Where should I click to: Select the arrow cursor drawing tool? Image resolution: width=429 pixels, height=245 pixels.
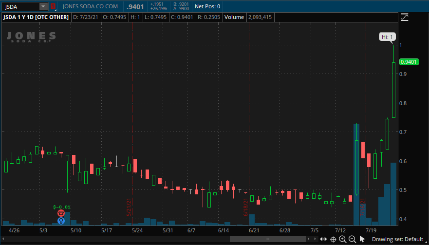(x=362, y=239)
